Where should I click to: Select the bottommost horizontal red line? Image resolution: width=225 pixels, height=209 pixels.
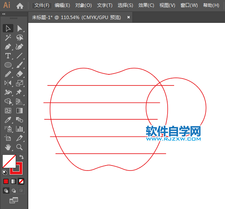111,154
